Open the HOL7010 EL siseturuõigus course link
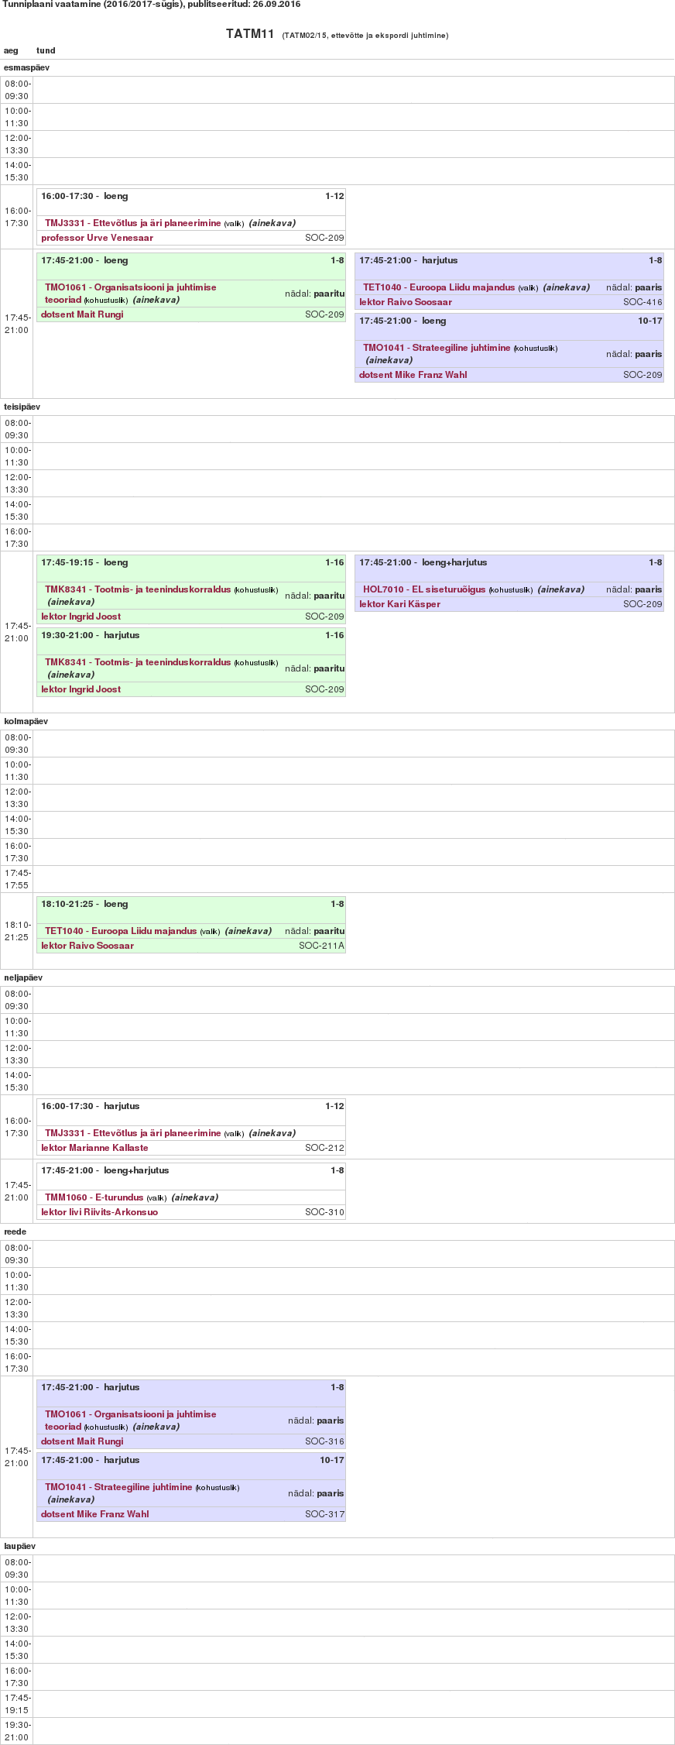The height and width of the screenshot is (1745, 675). tap(424, 589)
